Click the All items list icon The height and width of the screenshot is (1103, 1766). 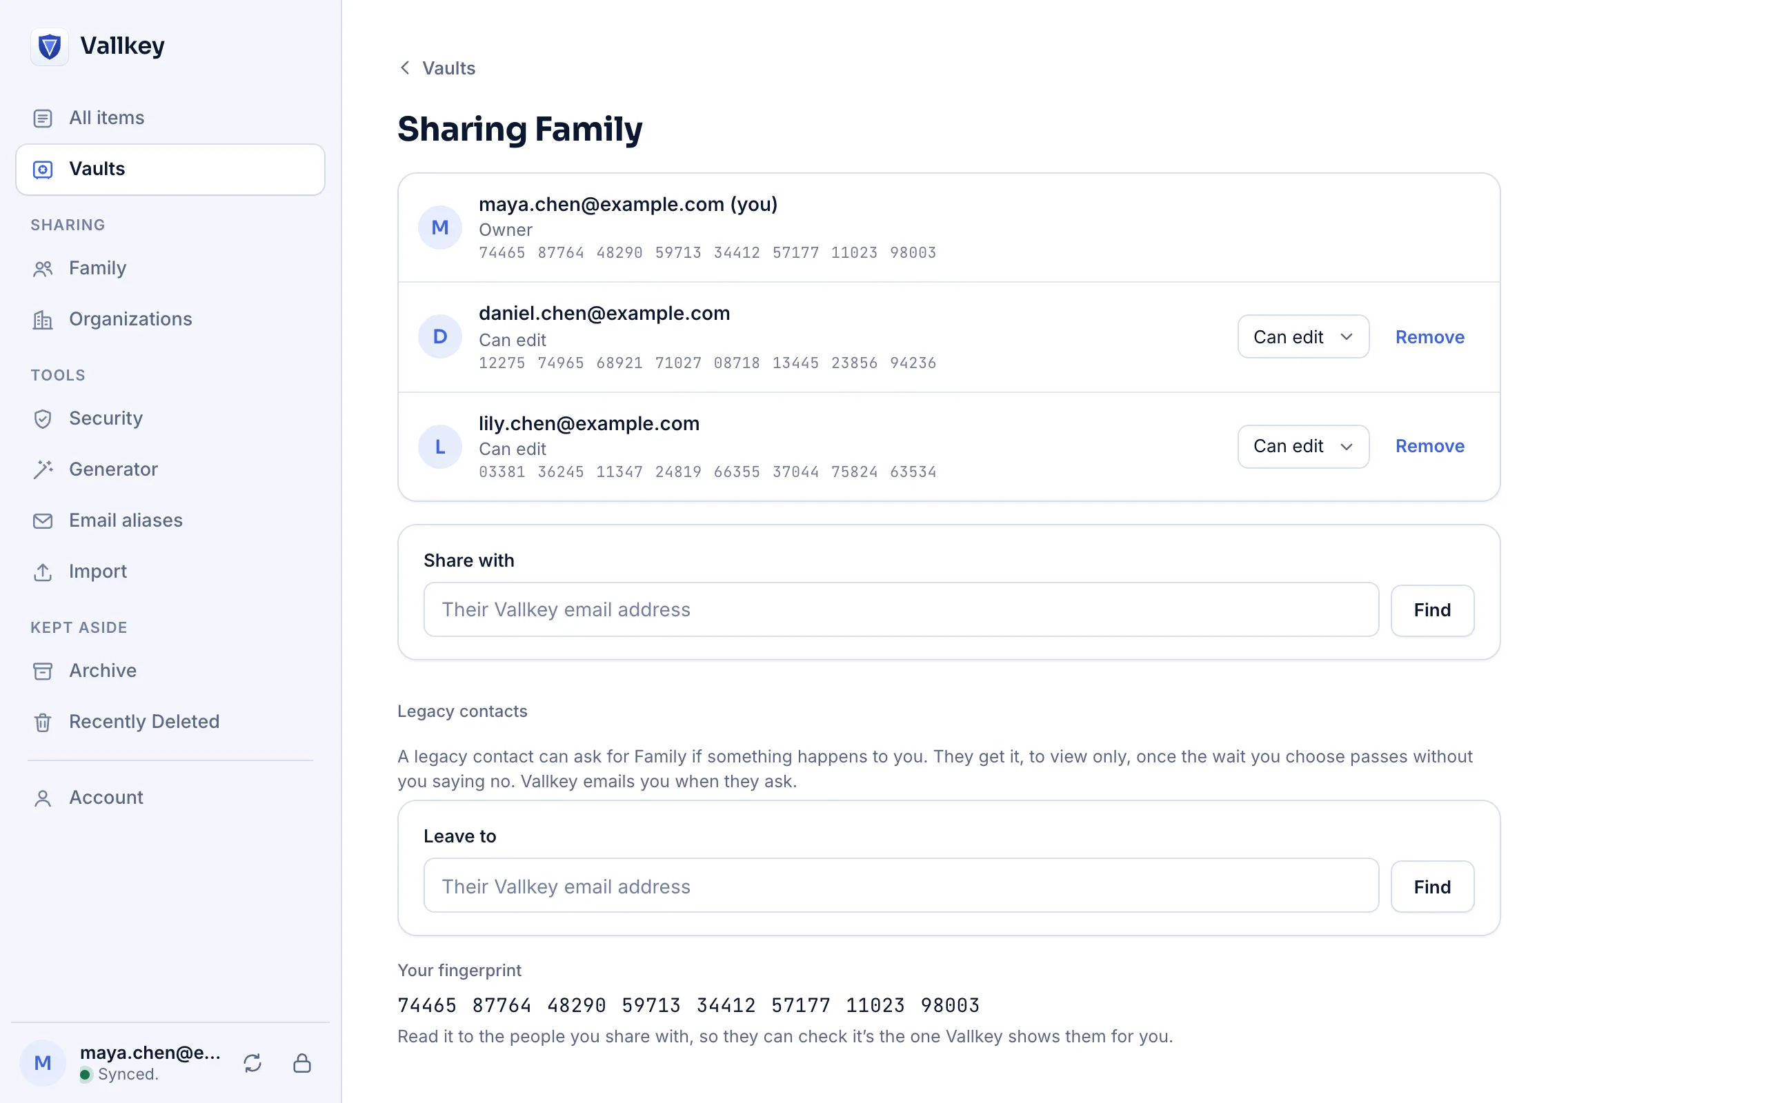(43, 118)
